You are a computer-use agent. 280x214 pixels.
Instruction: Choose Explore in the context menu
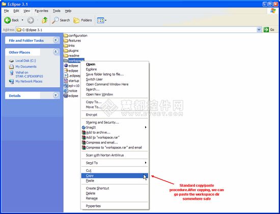click(x=115, y=69)
